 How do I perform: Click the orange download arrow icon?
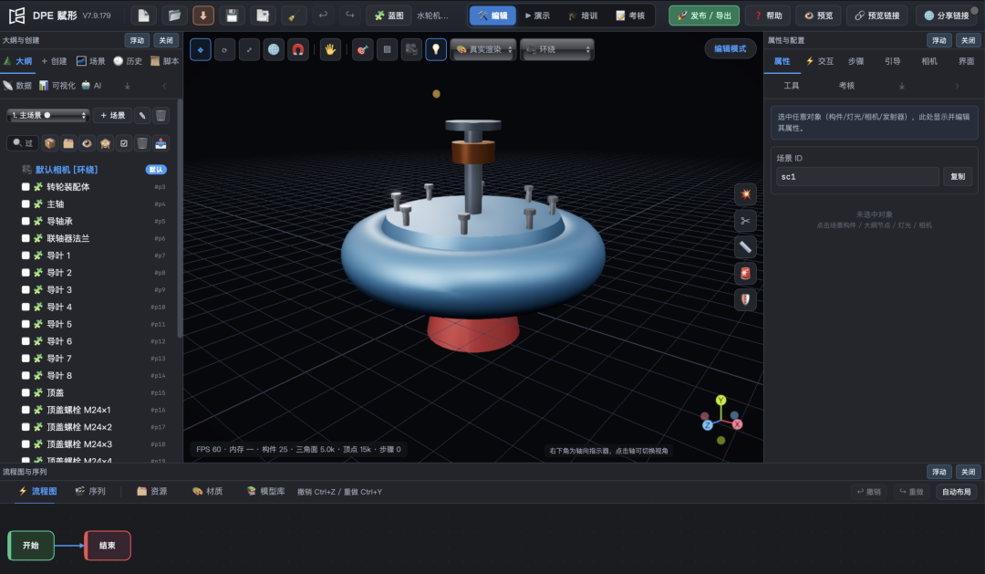pyautogui.click(x=202, y=16)
